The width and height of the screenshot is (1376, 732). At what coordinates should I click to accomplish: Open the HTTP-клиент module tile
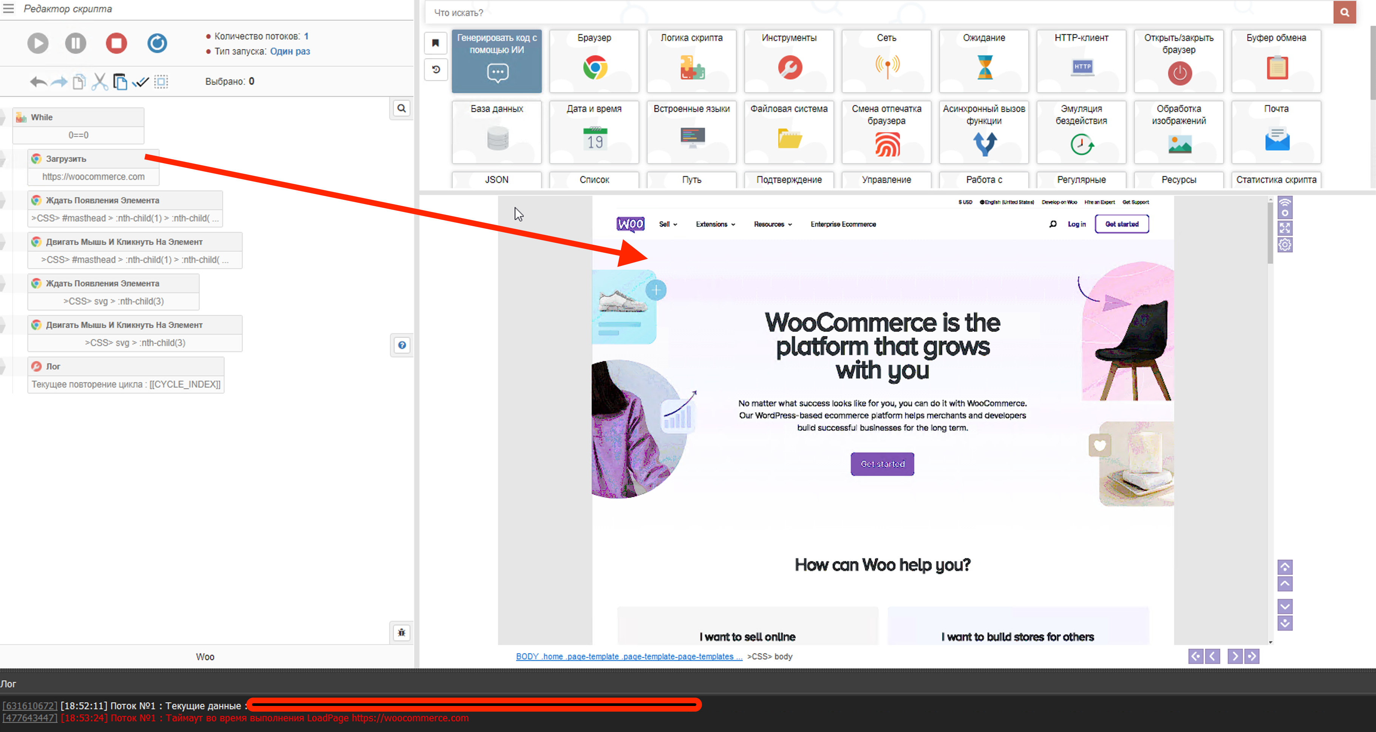click(1081, 61)
